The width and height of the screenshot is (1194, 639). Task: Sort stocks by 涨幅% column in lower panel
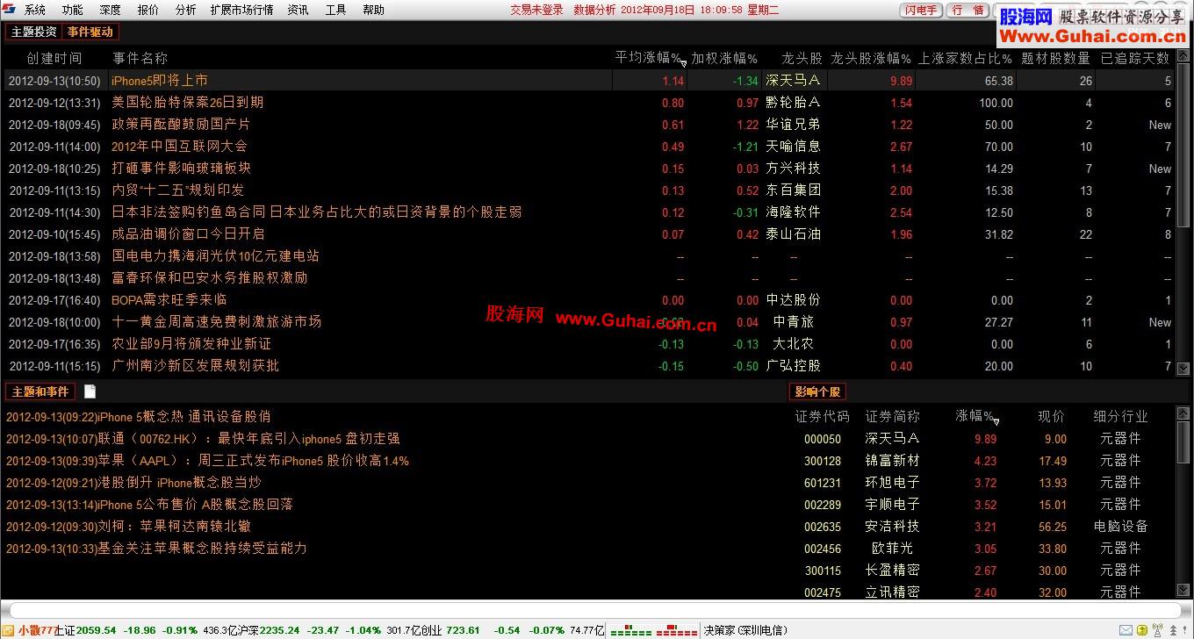tap(975, 416)
